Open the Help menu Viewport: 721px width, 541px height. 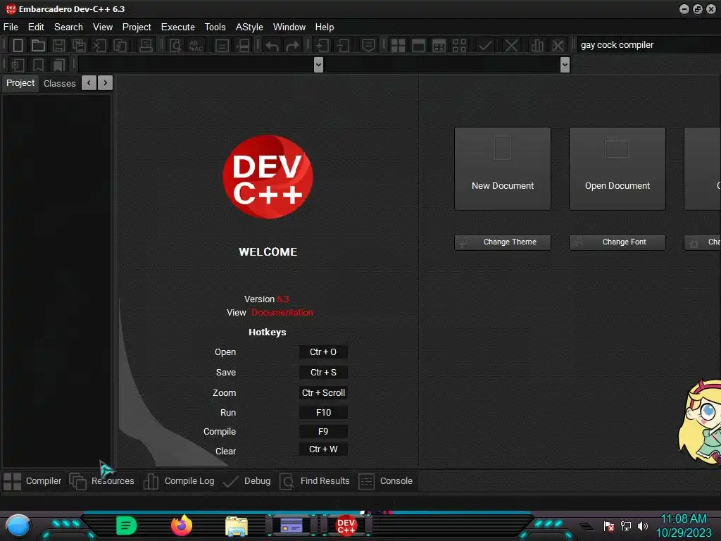[325, 27]
